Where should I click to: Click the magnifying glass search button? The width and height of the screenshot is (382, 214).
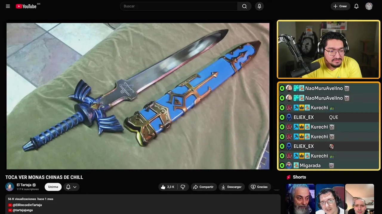tap(244, 6)
